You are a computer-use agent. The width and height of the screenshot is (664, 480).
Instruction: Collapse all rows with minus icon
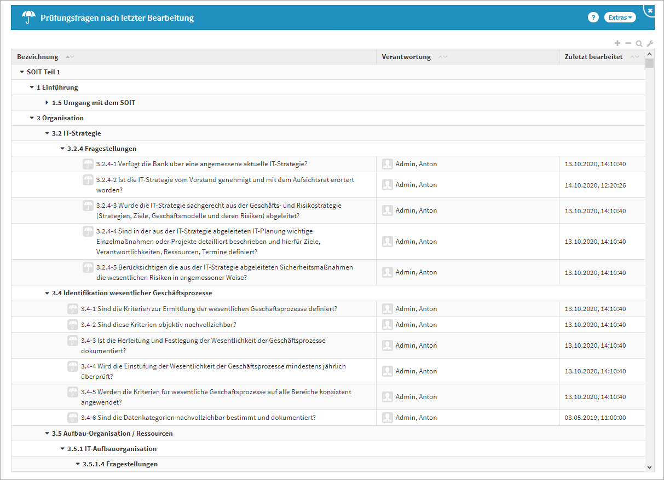pyautogui.click(x=628, y=43)
